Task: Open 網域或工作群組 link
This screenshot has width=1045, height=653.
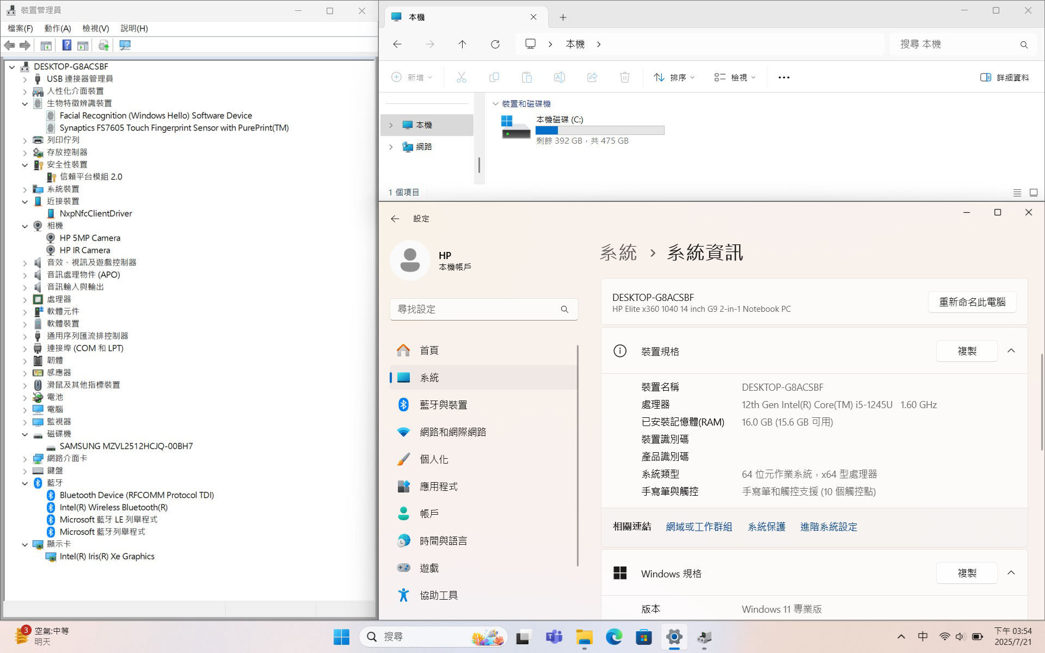Action: tap(699, 527)
